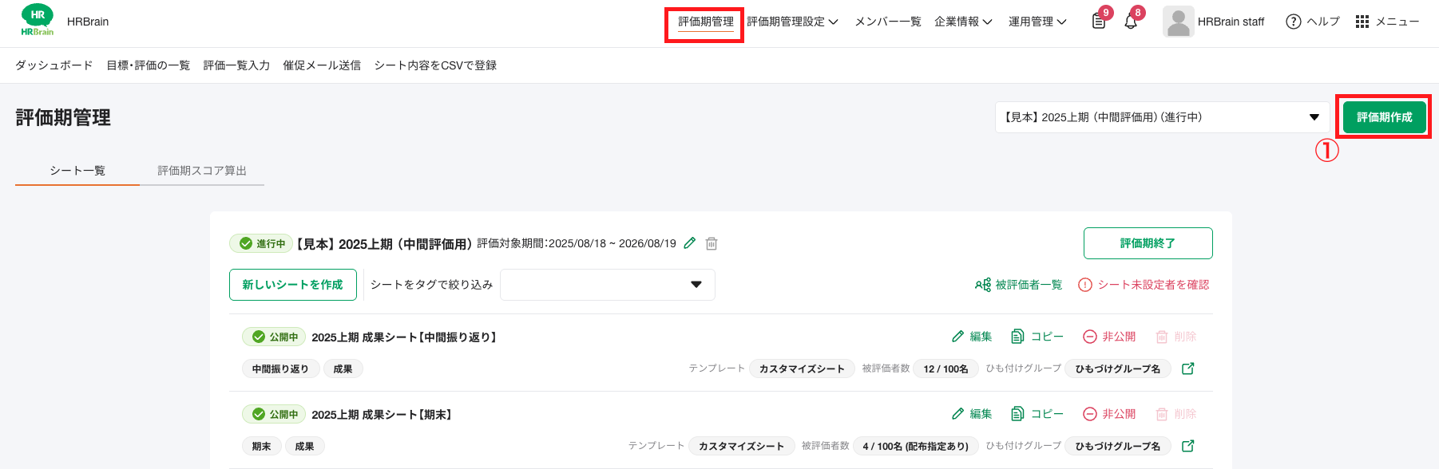Screen dimensions: 1439x469
Task: Go to 催促メール送信
Action: (x=322, y=65)
